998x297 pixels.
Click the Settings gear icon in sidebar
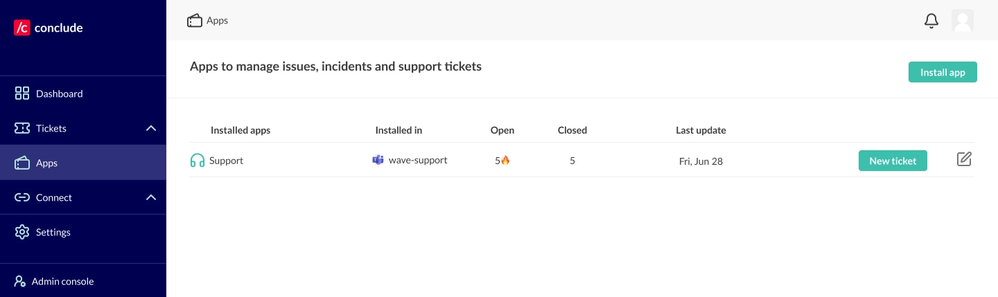click(22, 232)
